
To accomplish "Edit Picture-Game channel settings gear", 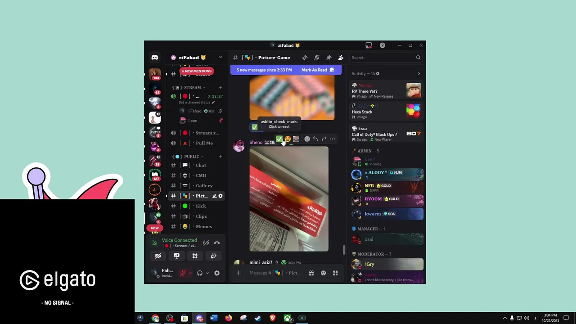I will 220,196.
